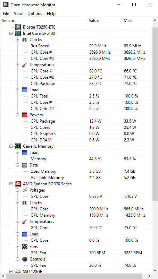The width and height of the screenshot is (158, 279).
Task: Click the vertical scrollbar up arrow
Action: tap(155, 21)
